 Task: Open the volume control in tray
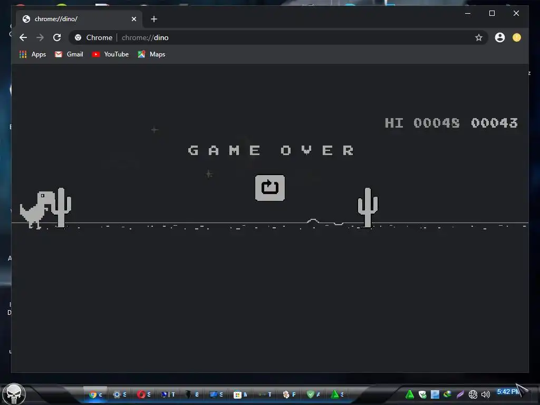486,394
